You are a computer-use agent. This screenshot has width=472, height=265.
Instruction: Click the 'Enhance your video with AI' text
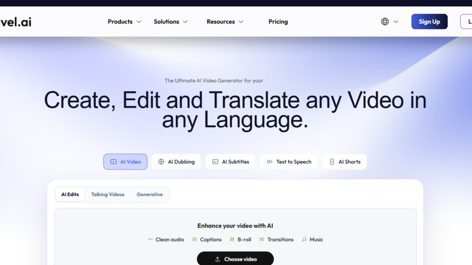click(x=235, y=226)
